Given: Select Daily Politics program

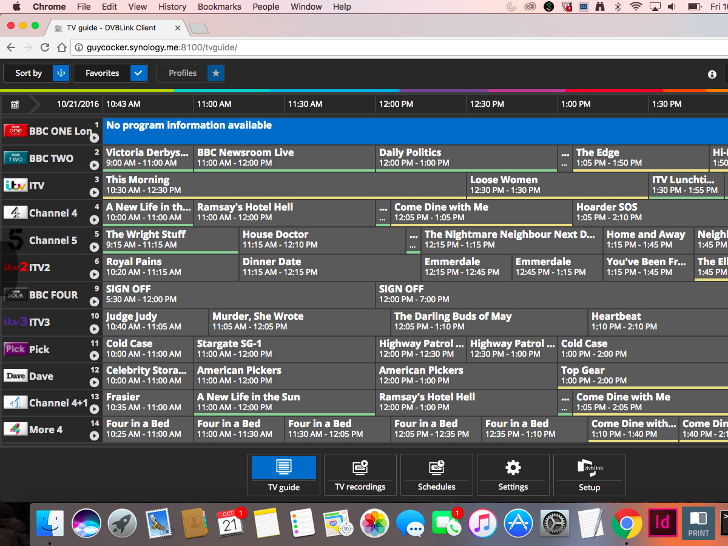Looking at the screenshot, I should coord(467,158).
